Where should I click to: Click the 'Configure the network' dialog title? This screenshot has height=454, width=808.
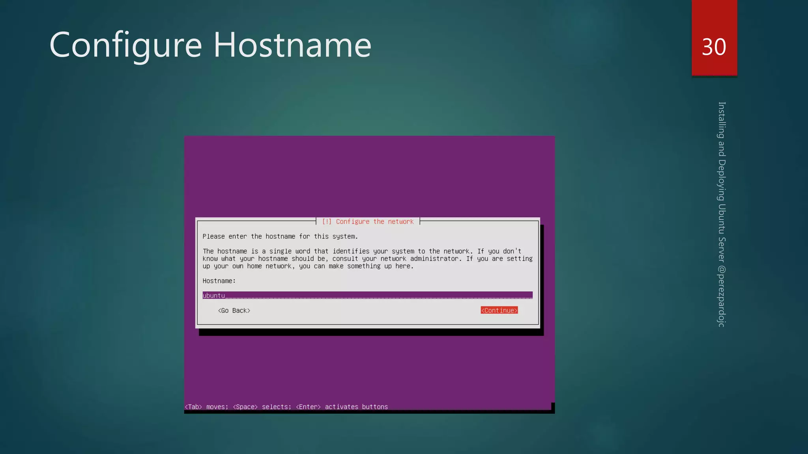pyautogui.click(x=374, y=221)
